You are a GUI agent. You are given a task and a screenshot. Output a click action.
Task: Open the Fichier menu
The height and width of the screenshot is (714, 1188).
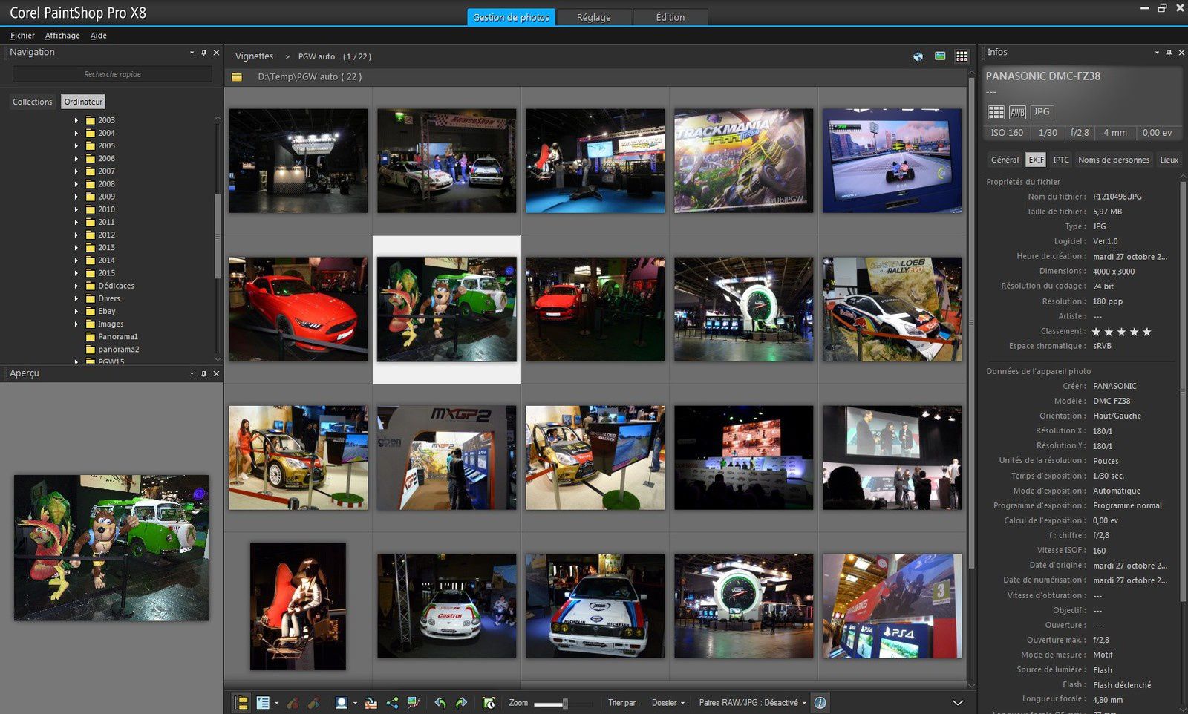pos(22,36)
